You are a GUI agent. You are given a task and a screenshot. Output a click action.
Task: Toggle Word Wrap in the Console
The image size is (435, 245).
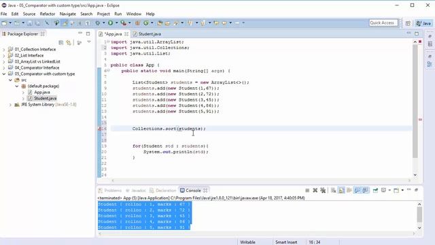[x=349, y=191]
